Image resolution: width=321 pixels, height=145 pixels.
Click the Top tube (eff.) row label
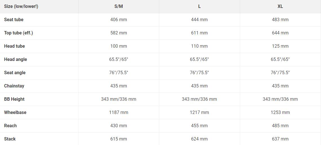tap(19, 33)
